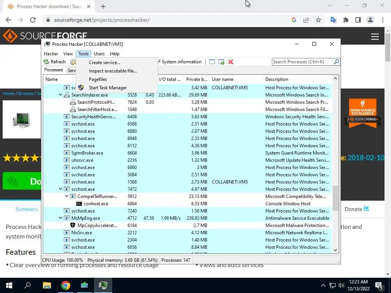Open the Help menu
This screenshot has width=391, height=293.
coord(115,53)
